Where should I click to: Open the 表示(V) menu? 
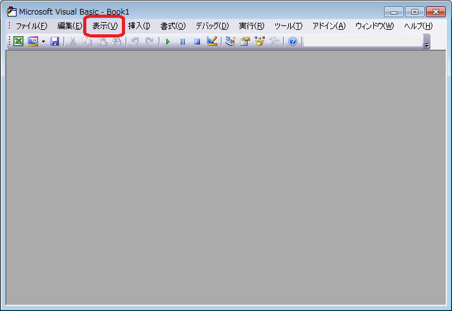tap(105, 26)
